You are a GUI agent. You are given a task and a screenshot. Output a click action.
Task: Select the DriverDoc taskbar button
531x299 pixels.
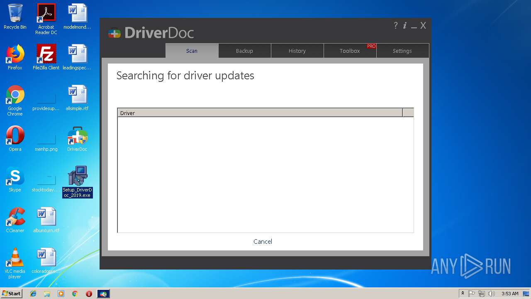click(x=103, y=294)
